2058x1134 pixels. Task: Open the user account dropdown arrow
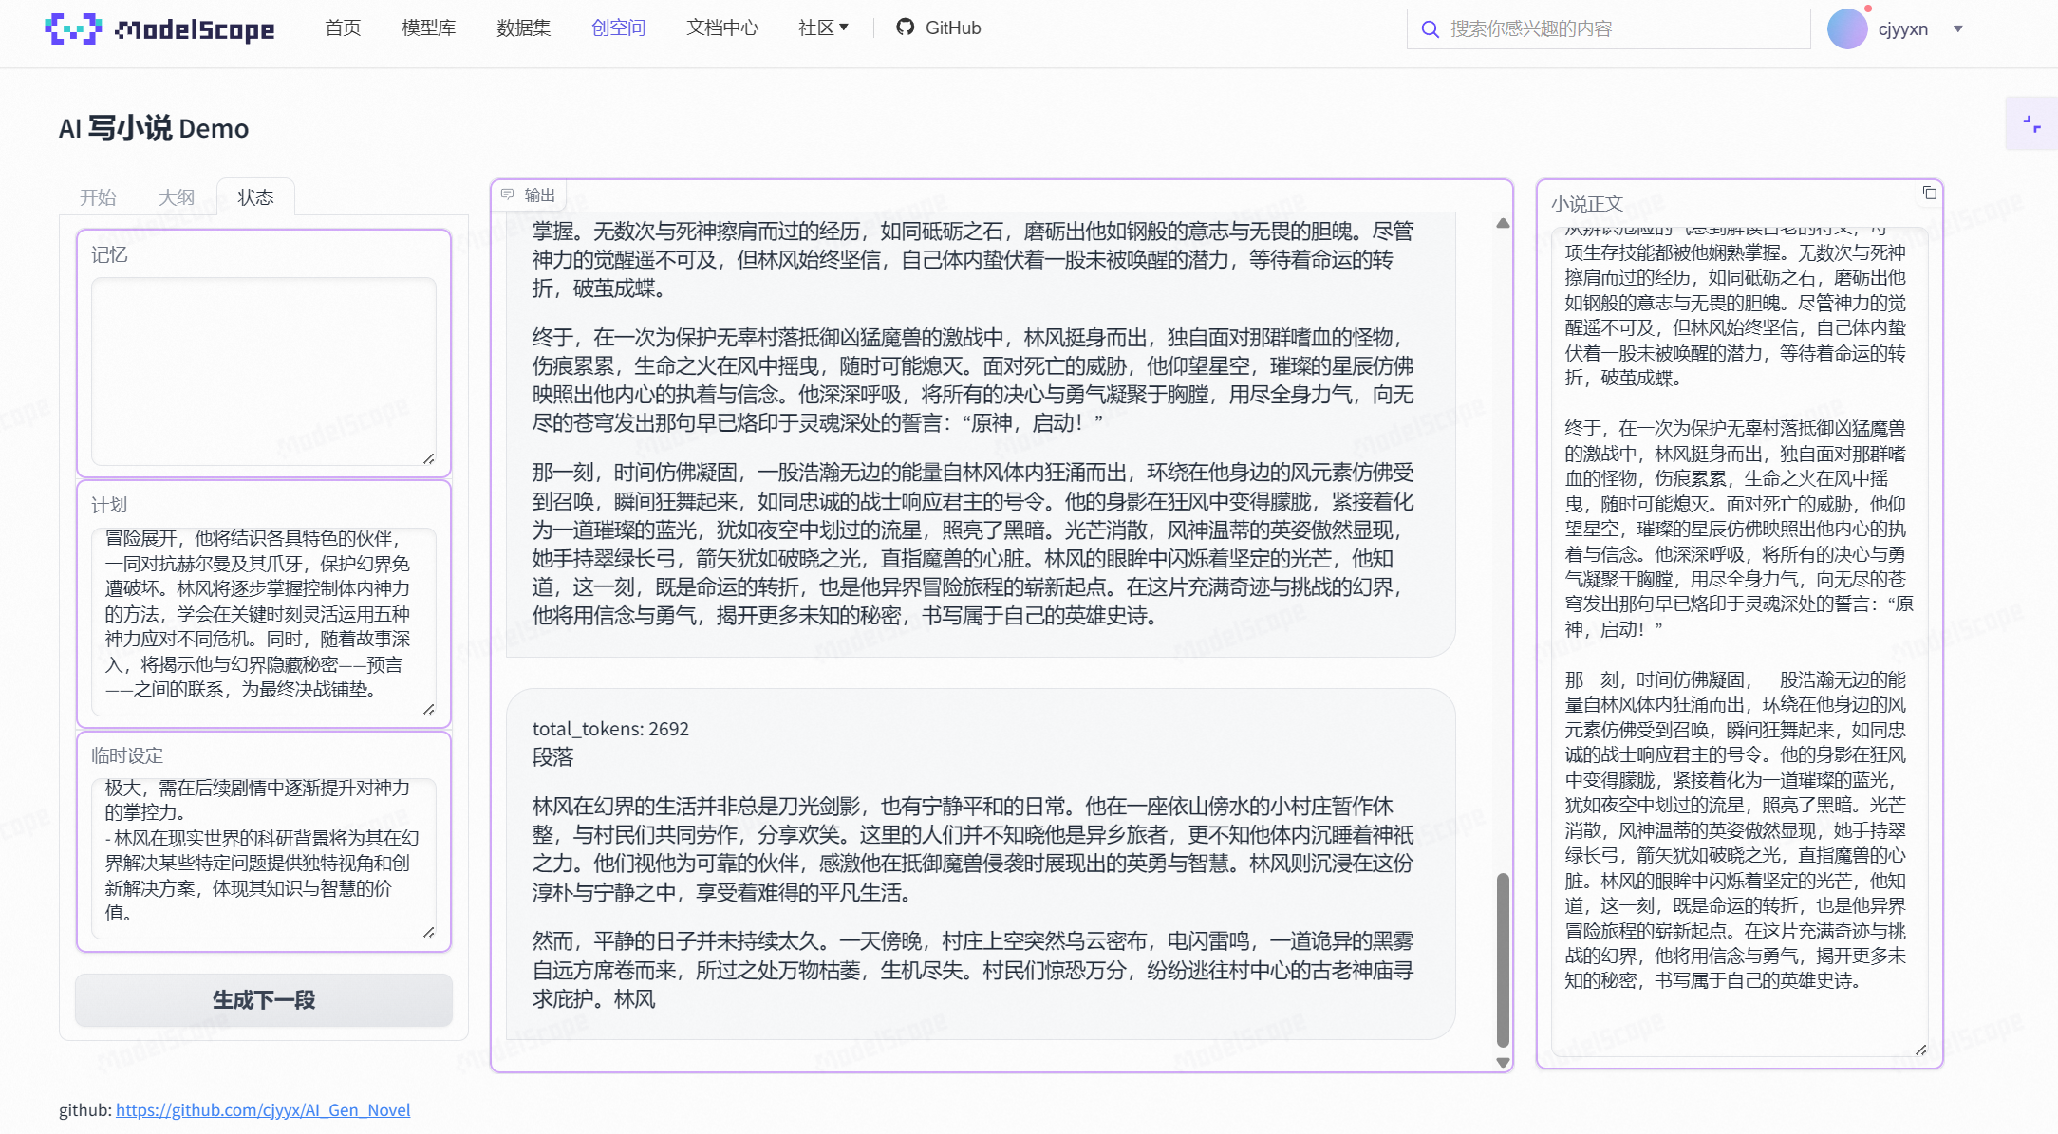[x=1958, y=29]
